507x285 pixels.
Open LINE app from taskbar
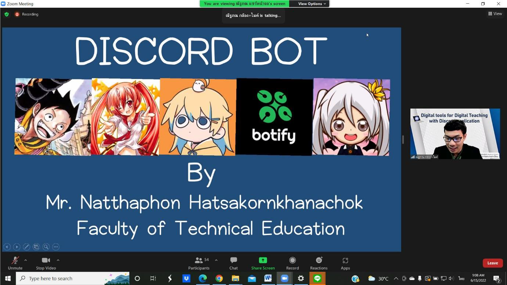coord(317,278)
